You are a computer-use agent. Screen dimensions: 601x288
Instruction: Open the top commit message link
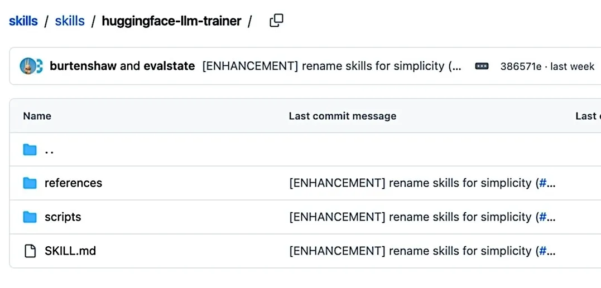[x=332, y=66]
